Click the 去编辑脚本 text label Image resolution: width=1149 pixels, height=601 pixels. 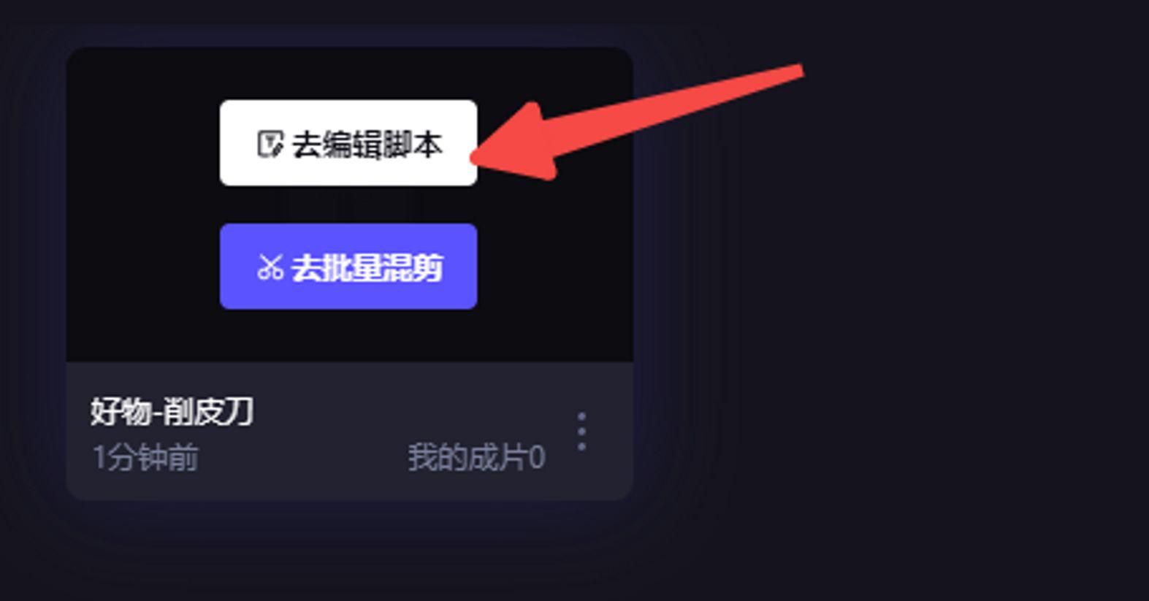pyautogui.click(x=367, y=145)
